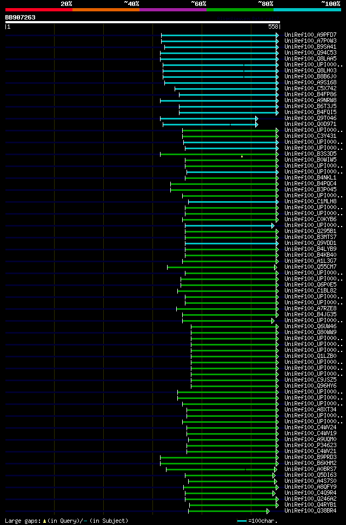Screen dimensions: 346x525
Task: Click the red 20% legend color segment
Action: tap(39, 10)
